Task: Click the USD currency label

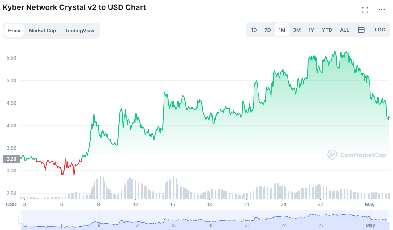Action: pyautogui.click(x=11, y=204)
